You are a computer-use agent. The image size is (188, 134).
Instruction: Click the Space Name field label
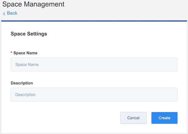25,53
